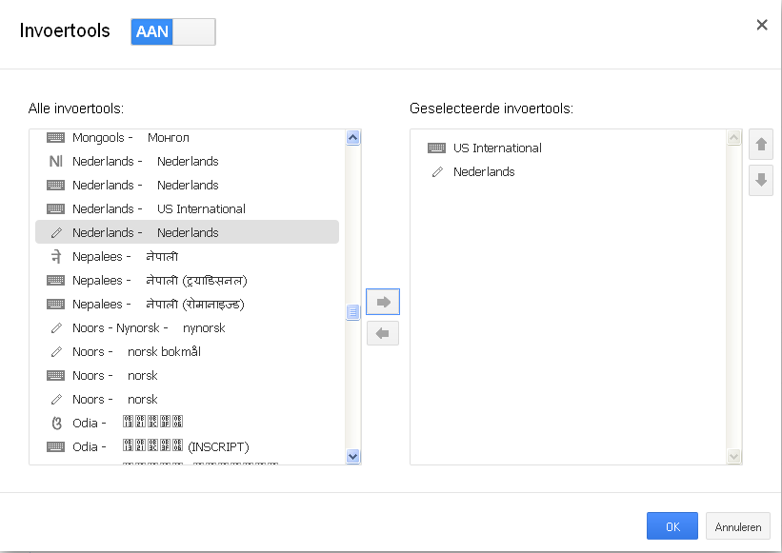Viewport: 782px width, 553px height.
Task: Toggle the Invoertools AAN switch
Action: pos(173,31)
